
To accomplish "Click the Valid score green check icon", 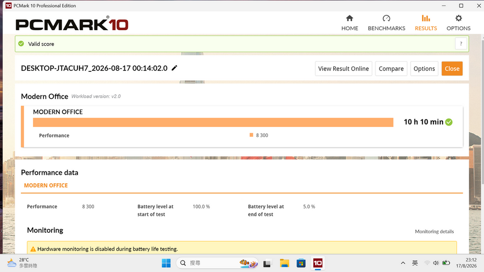I will pos(21,44).
